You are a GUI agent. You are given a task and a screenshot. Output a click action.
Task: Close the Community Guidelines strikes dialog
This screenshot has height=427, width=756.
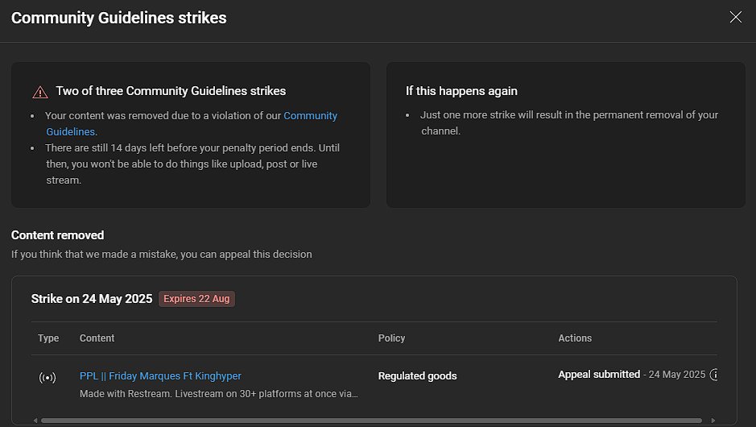coord(735,18)
